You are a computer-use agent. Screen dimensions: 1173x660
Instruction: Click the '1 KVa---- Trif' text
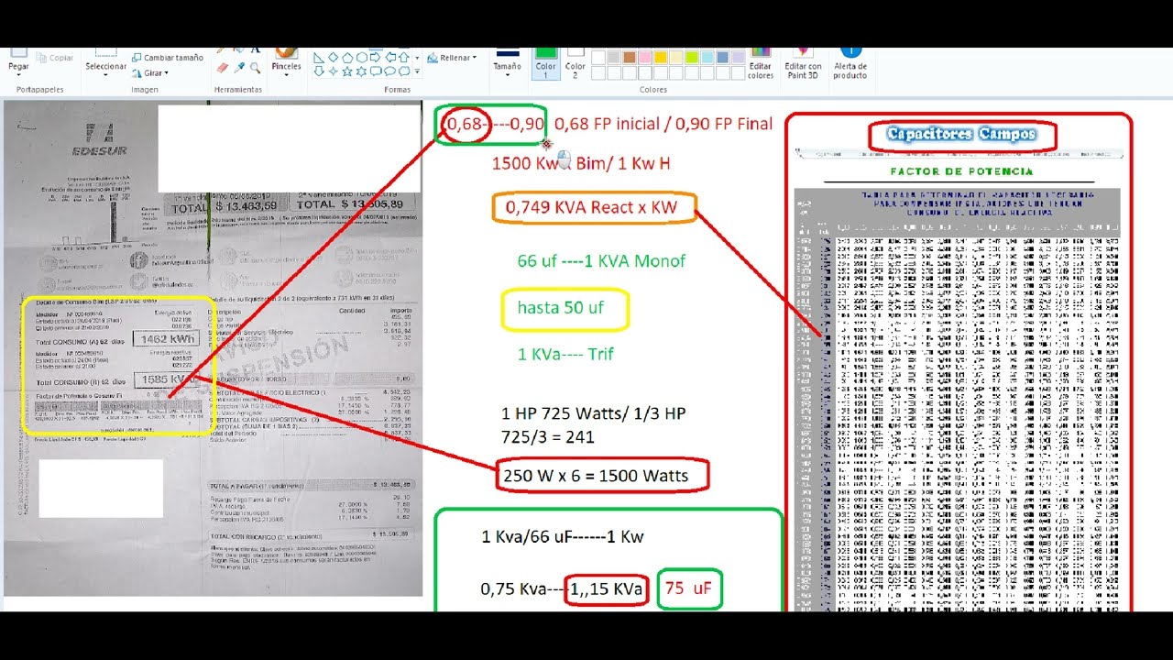point(565,354)
